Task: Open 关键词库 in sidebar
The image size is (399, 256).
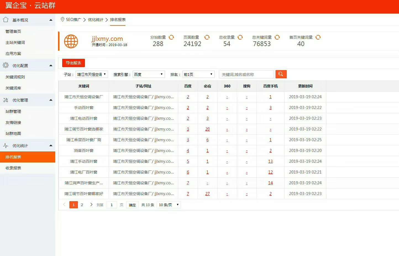Action: coord(13,88)
